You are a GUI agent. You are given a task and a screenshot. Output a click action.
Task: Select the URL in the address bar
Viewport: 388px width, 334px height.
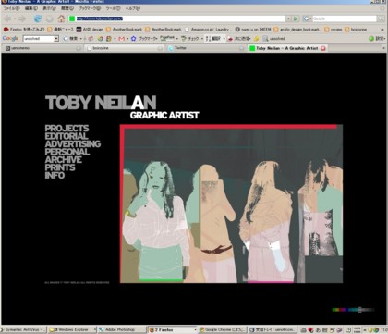(100, 19)
